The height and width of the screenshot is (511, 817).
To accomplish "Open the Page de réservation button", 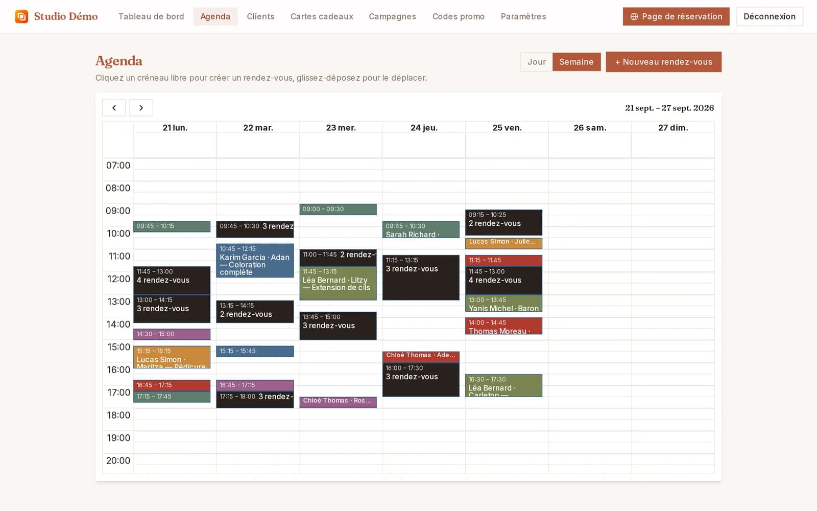I will [676, 16].
